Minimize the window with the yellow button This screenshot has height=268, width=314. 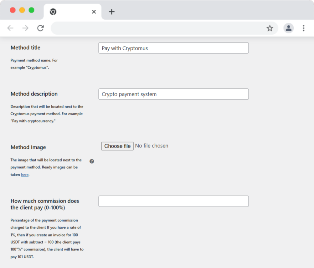[22, 10]
